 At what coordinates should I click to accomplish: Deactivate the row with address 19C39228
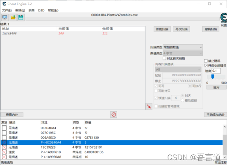[x=4, y=147]
